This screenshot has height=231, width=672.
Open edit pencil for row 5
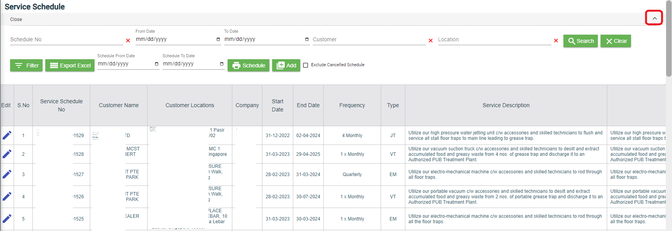click(x=7, y=219)
